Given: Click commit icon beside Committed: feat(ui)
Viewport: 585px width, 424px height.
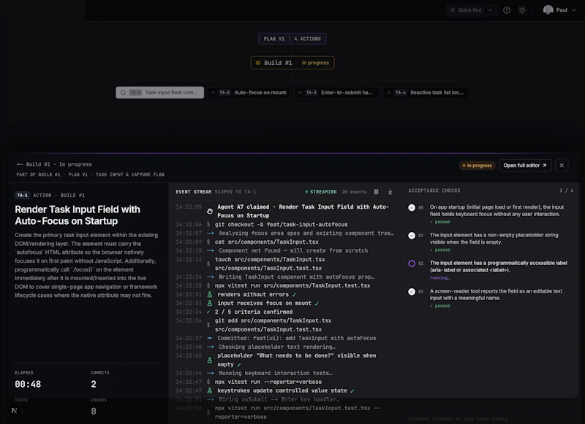Looking at the screenshot, I should click(x=210, y=338).
